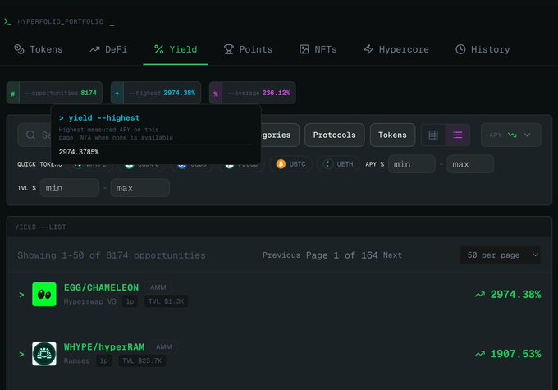This screenshot has width=558, height=390.
Task: Open the Protocols filter
Action: (x=335, y=135)
